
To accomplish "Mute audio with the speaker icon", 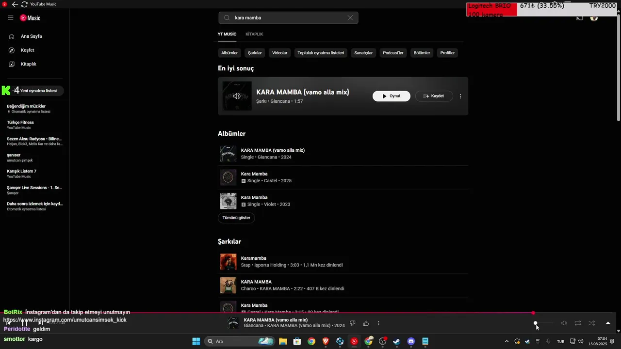I will pyautogui.click(x=564, y=323).
